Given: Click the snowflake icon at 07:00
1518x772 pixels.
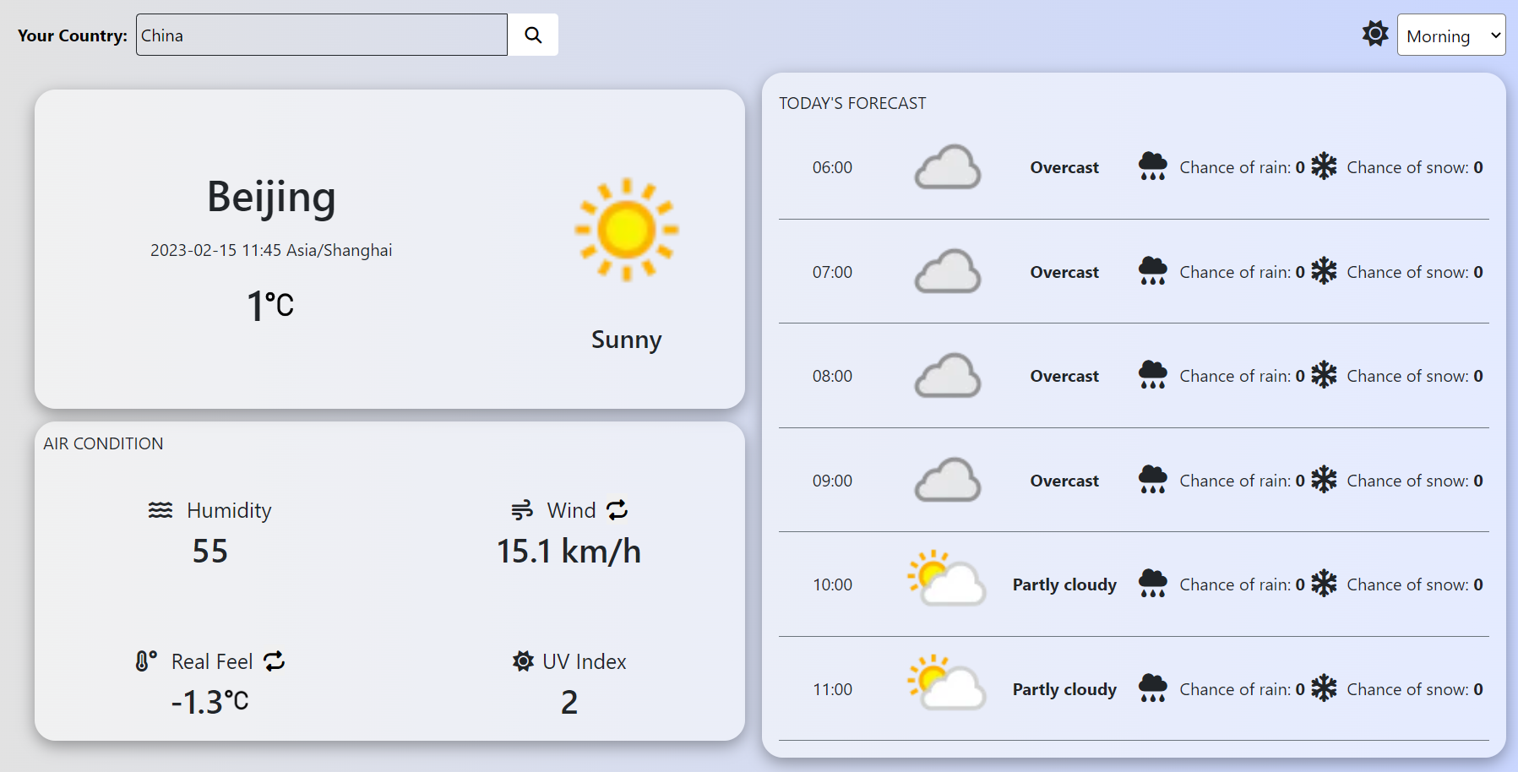Looking at the screenshot, I should click(x=1324, y=271).
